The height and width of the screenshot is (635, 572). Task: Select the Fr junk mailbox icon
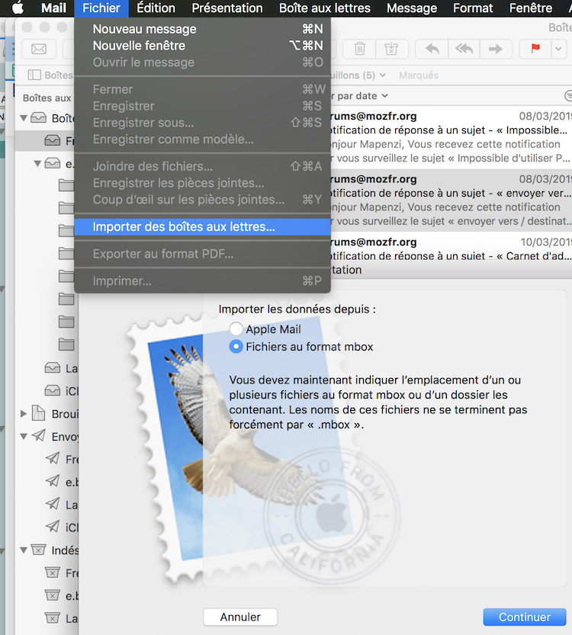pos(53,572)
